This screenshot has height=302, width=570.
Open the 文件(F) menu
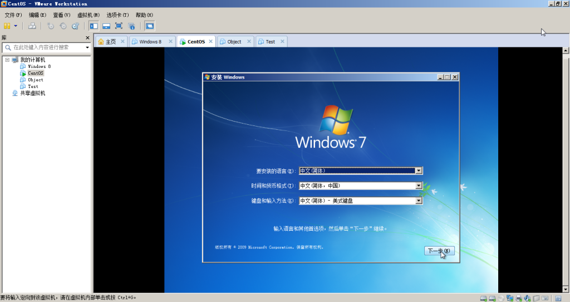[x=13, y=15]
